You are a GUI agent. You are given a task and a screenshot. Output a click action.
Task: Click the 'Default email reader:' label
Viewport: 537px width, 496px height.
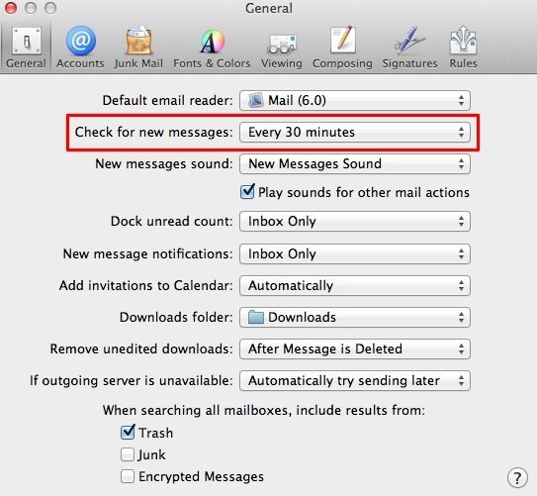tap(167, 100)
